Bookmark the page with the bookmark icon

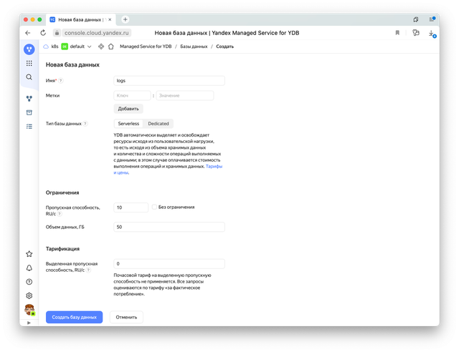pos(397,33)
